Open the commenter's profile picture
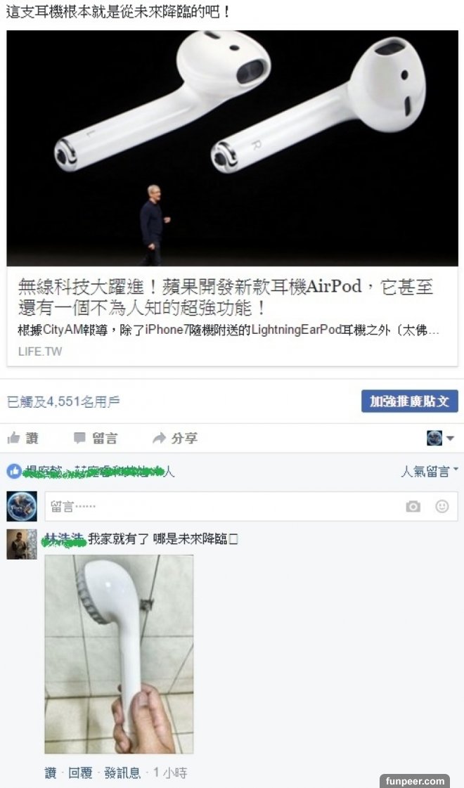This screenshot has height=788, width=464. (22, 544)
